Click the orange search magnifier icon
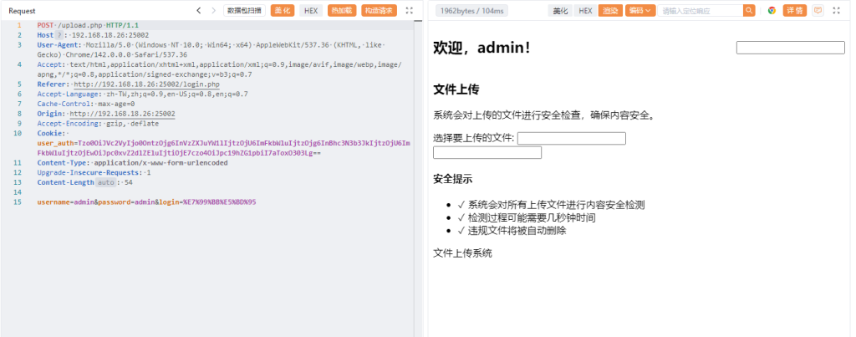The width and height of the screenshot is (856, 337). (749, 10)
